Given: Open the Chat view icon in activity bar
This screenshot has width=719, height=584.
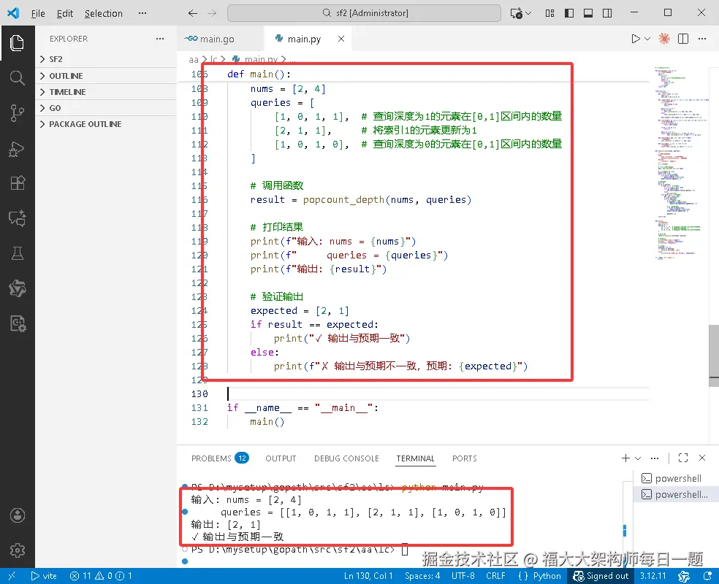Looking at the screenshot, I should point(17,218).
